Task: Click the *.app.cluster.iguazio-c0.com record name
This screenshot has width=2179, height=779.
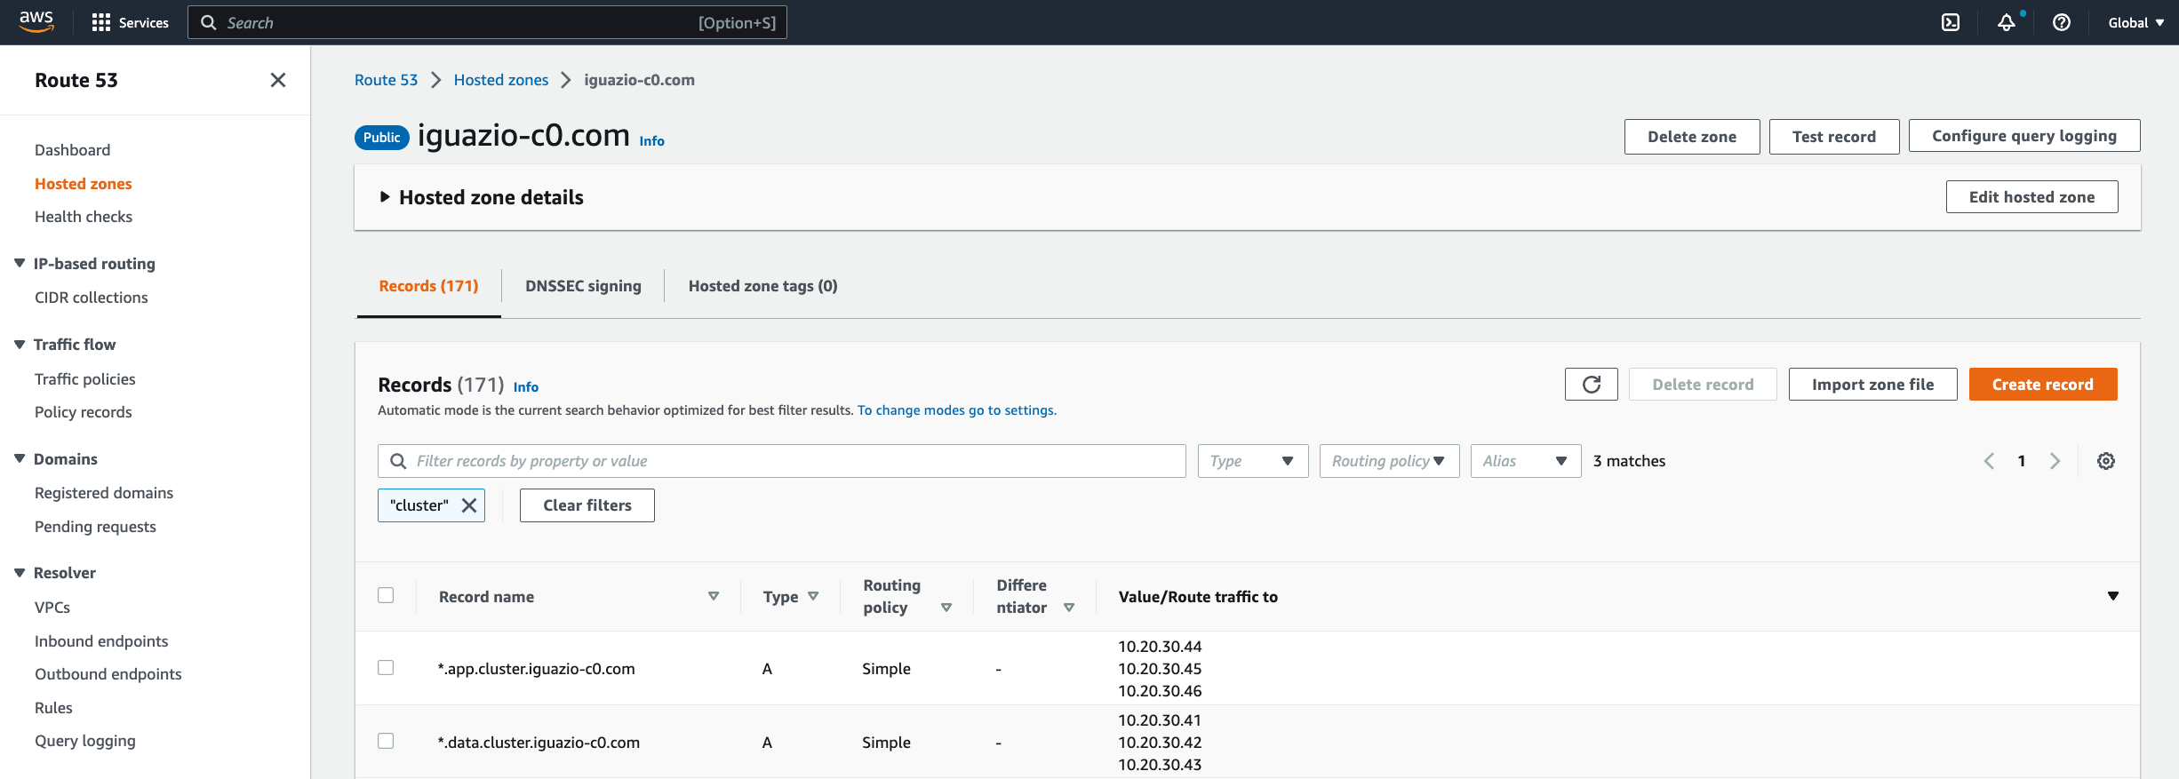Action: coord(536,669)
